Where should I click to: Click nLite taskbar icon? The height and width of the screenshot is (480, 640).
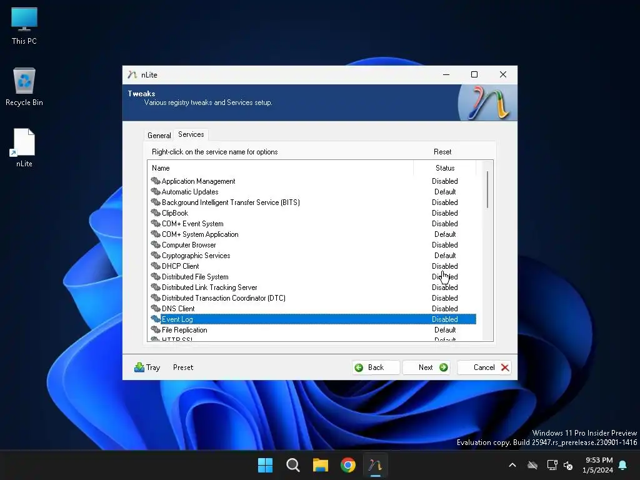point(376,465)
